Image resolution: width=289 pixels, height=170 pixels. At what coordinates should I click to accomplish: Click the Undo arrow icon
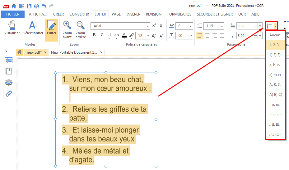[x=44, y=6]
